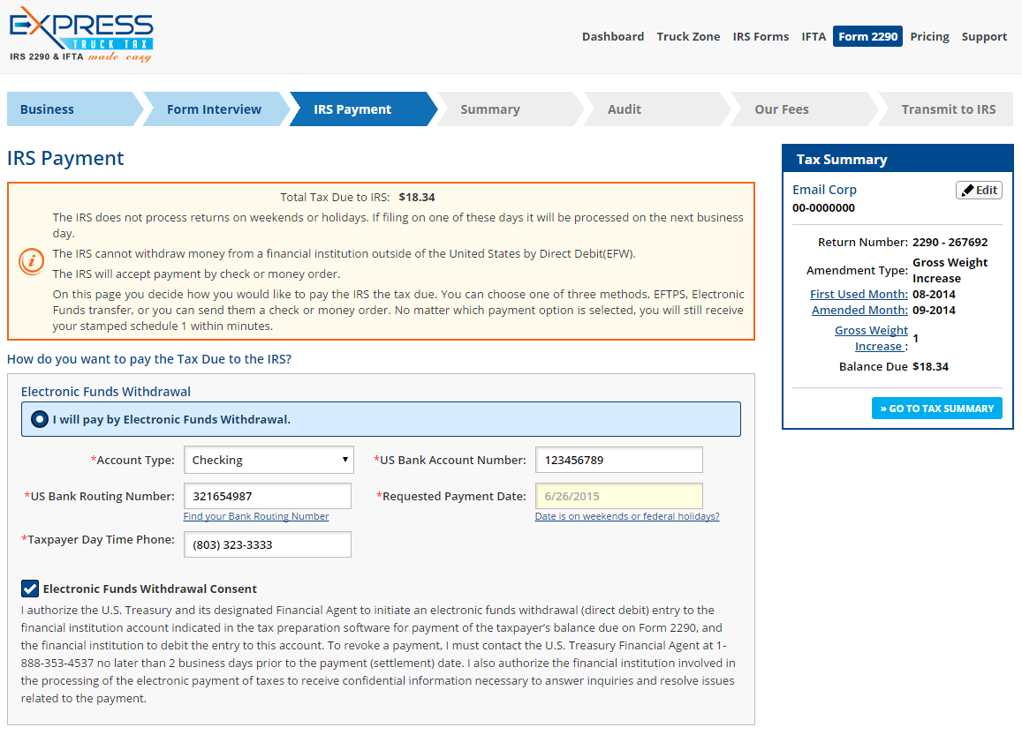Click the Email Corp business name
The height and width of the screenshot is (735, 1022).
[824, 190]
